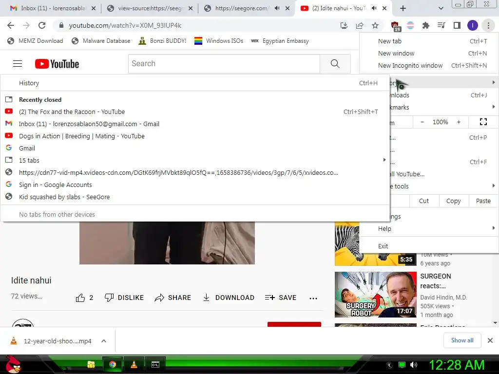Open the Bonzi BUDDY! bookmark

pos(162,41)
